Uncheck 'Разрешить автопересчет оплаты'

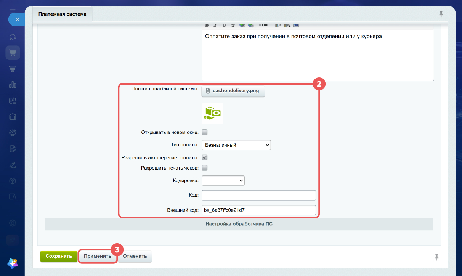point(204,157)
